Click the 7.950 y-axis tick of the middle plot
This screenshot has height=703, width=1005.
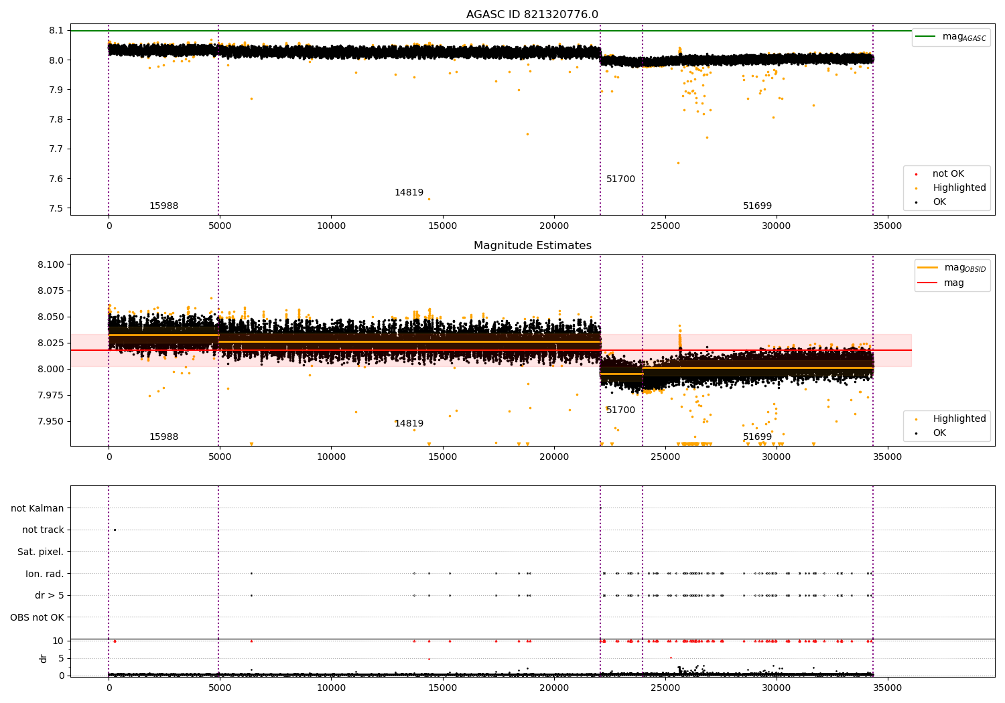point(50,421)
